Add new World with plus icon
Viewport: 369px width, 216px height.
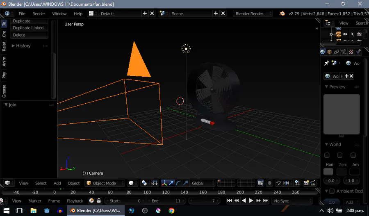pos(346,76)
